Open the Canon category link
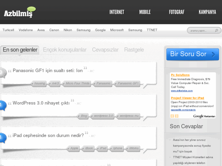 (54, 30)
